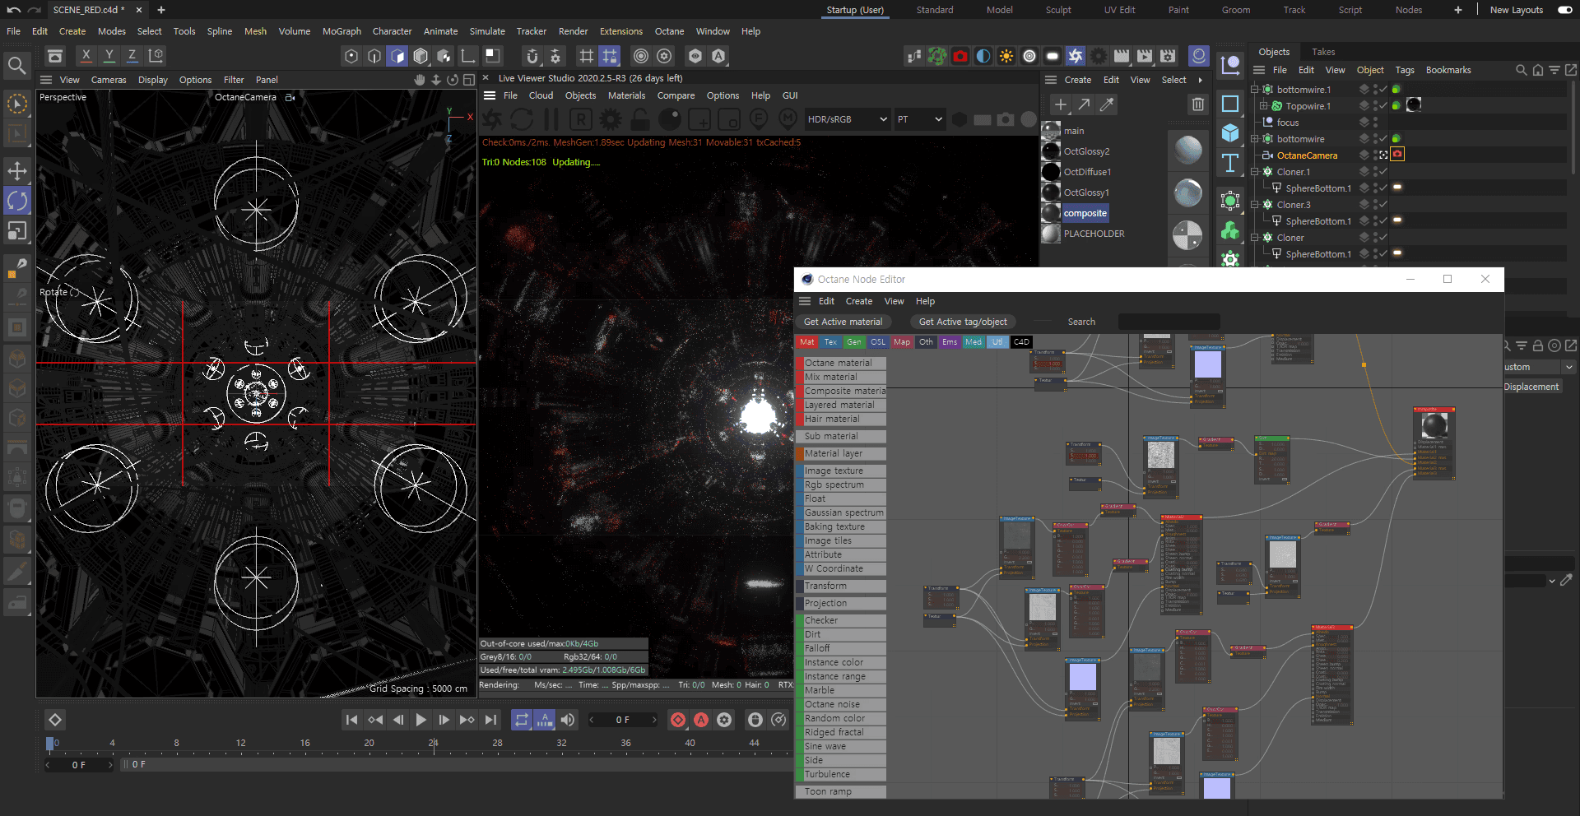Go to start of timeline
Viewport: 1580px width, 816px height.
pos(351,720)
